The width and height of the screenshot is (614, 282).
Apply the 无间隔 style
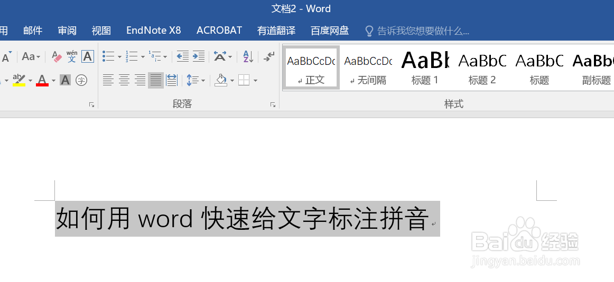368,67
